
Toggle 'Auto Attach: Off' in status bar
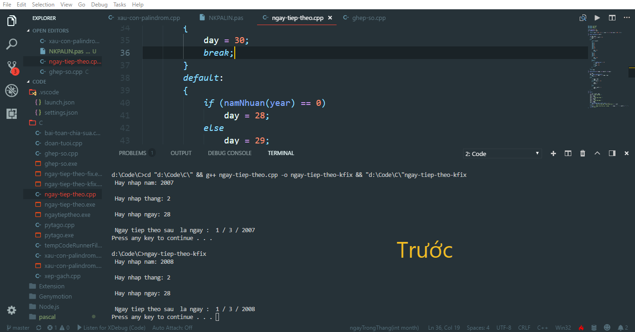coord(172,327)
